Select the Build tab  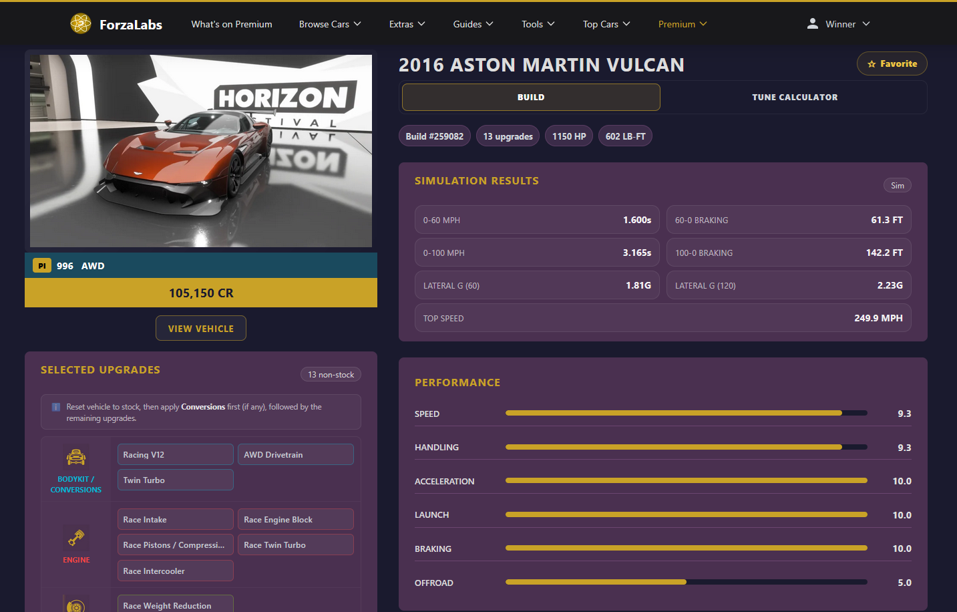[x=531, y=97]
